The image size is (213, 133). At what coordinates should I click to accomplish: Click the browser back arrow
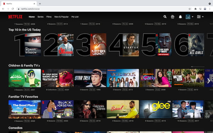click(3, 9)
